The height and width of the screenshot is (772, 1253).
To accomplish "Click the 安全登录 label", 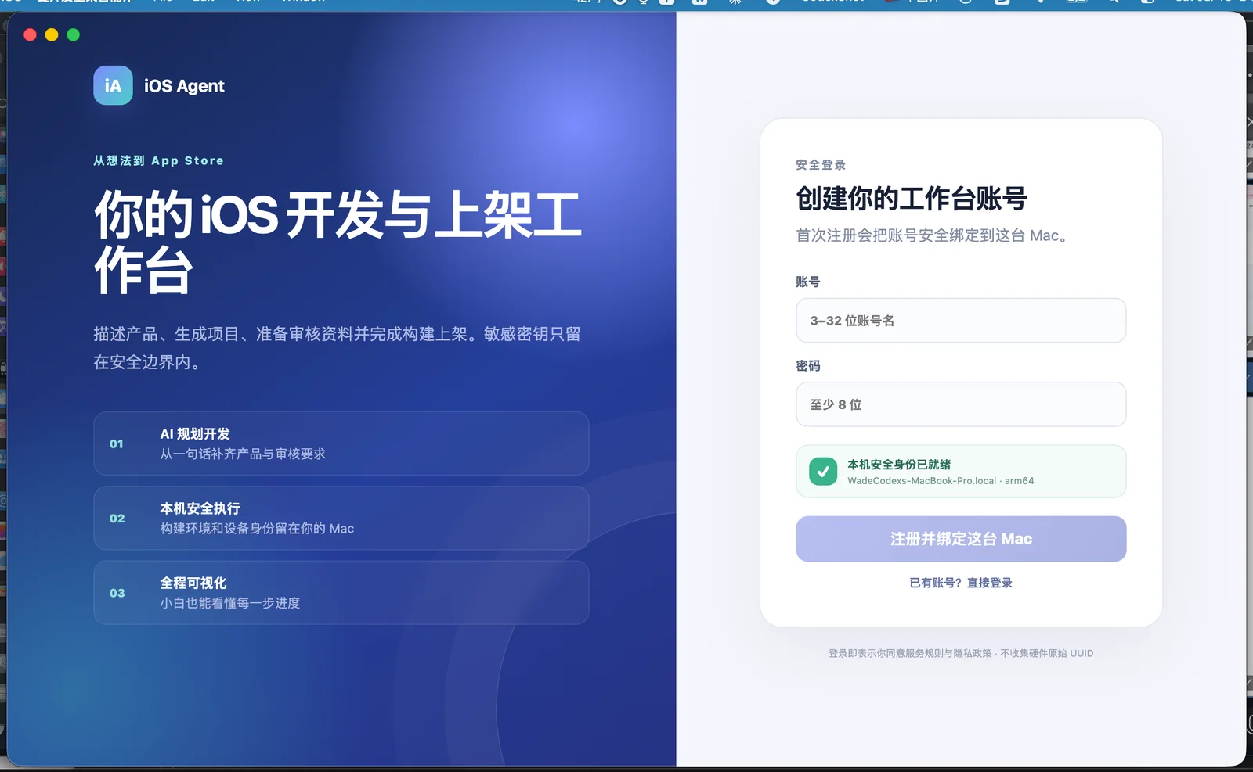I will 821,165.
